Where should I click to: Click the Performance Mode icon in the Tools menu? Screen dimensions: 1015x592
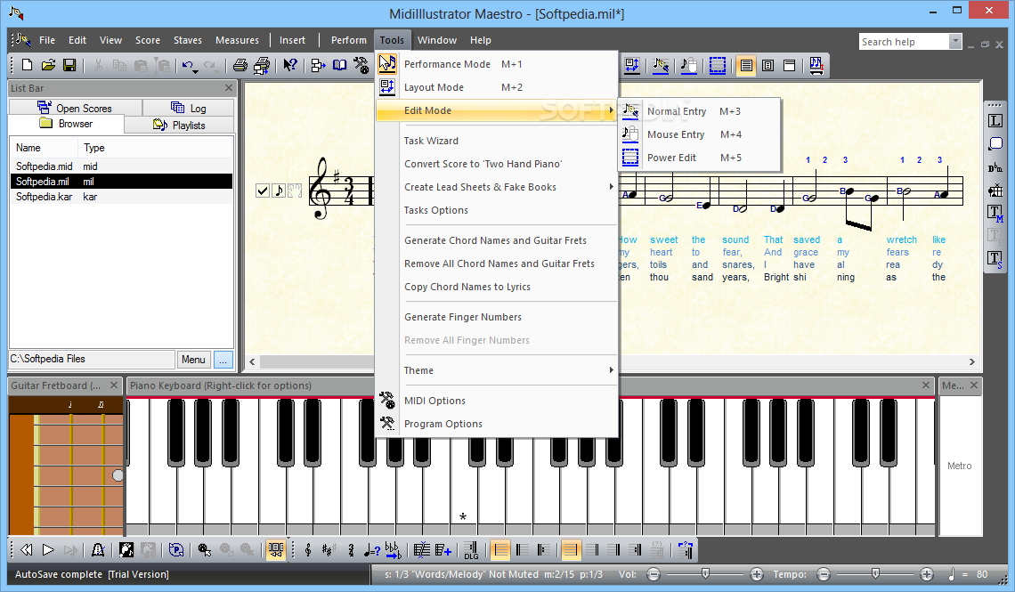pos(387,63)
